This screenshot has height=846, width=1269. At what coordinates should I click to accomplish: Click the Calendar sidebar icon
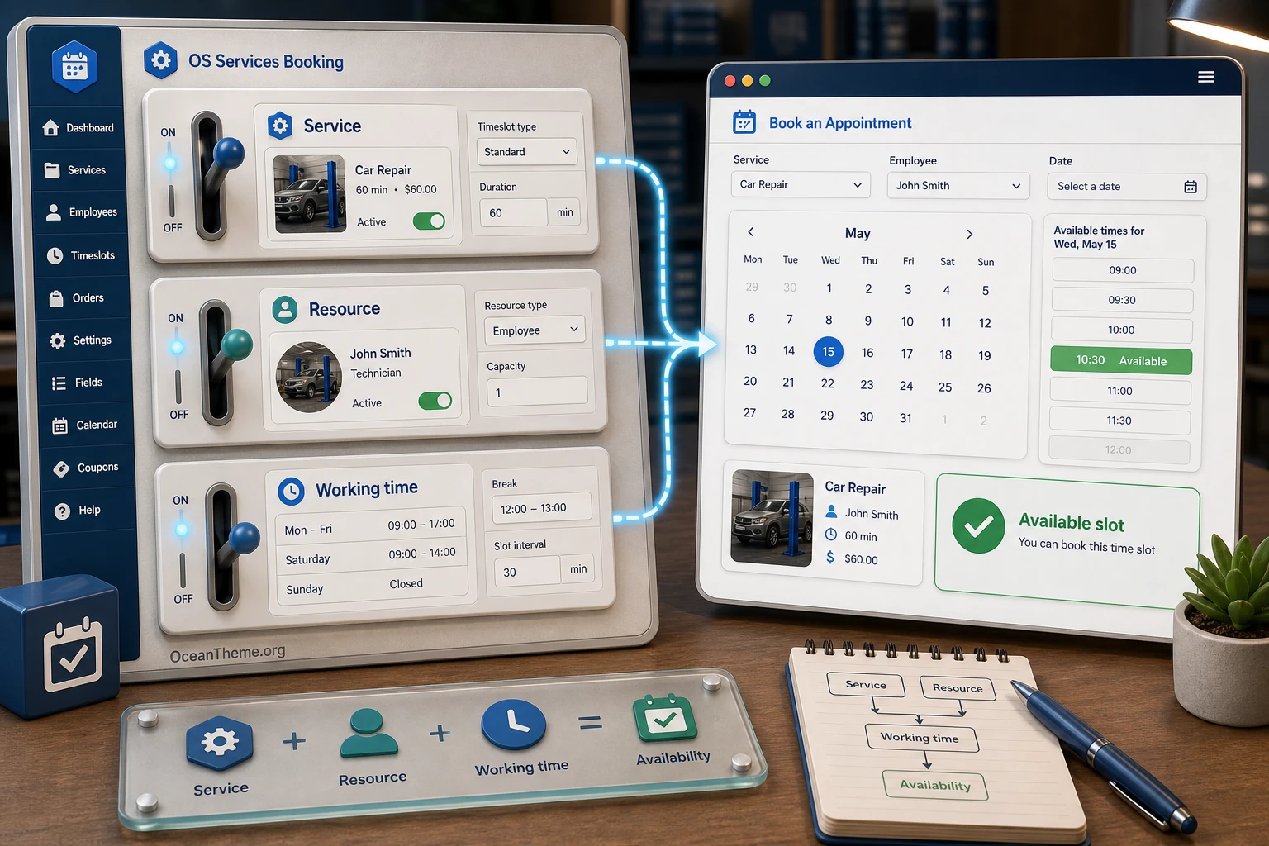coord(60,426)
